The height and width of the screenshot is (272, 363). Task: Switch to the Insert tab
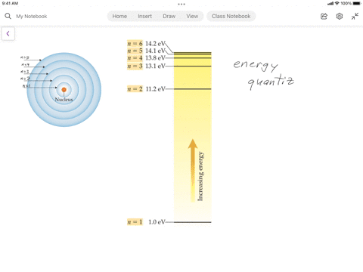click(144, 16)
